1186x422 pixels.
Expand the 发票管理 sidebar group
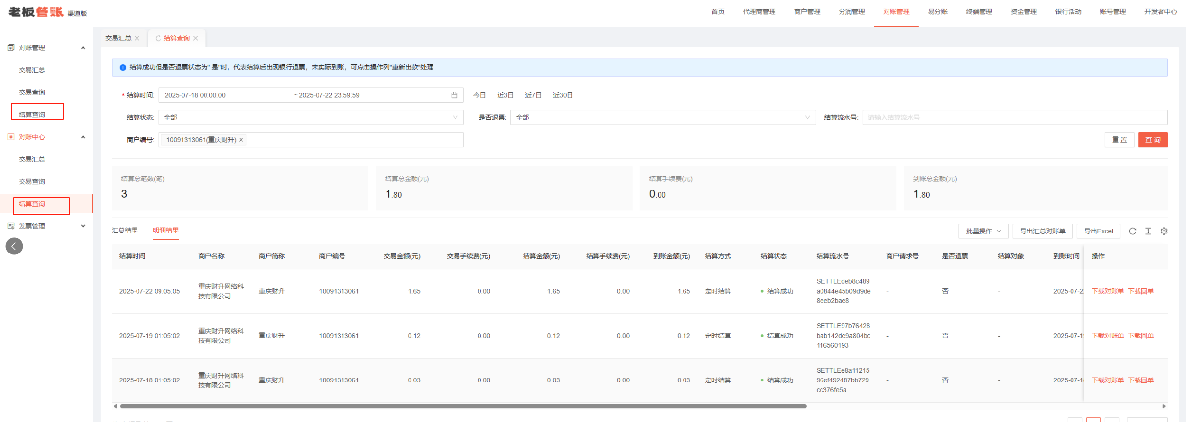pyautogui.click(x=83, y=226)
